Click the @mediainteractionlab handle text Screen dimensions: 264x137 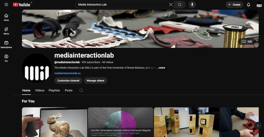(x=67, y=62)
